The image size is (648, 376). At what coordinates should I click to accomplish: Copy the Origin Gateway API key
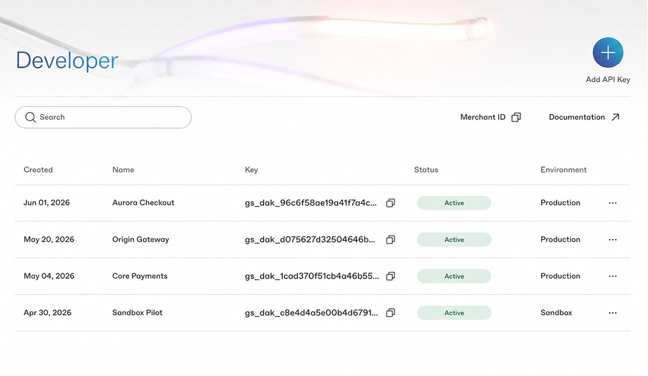tap(390, 240)
